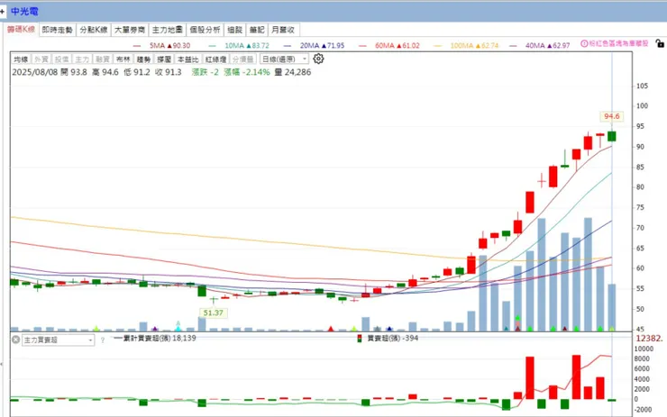The height and width of the screenshot is (417, 667).
Task: Toggle the 分價量 overlay button
Action: point(242,59)
